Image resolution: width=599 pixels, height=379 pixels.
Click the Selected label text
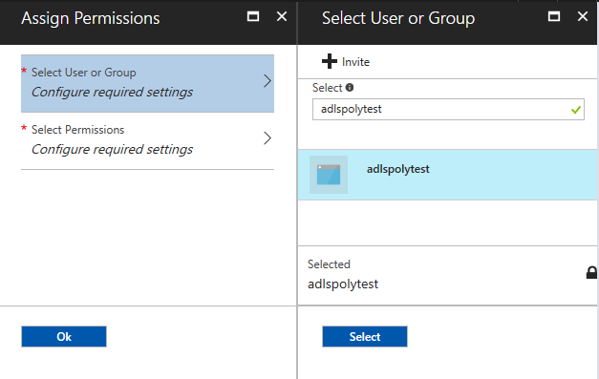(329, 264)
